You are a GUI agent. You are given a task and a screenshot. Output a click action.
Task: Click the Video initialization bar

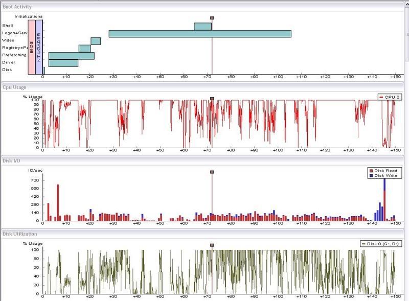tap(96, 41)
